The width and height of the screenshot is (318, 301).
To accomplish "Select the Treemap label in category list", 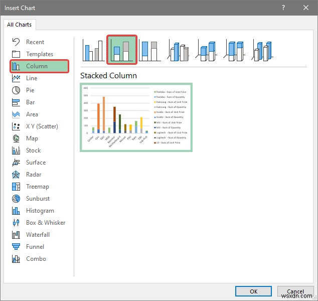I will point(38,187).
